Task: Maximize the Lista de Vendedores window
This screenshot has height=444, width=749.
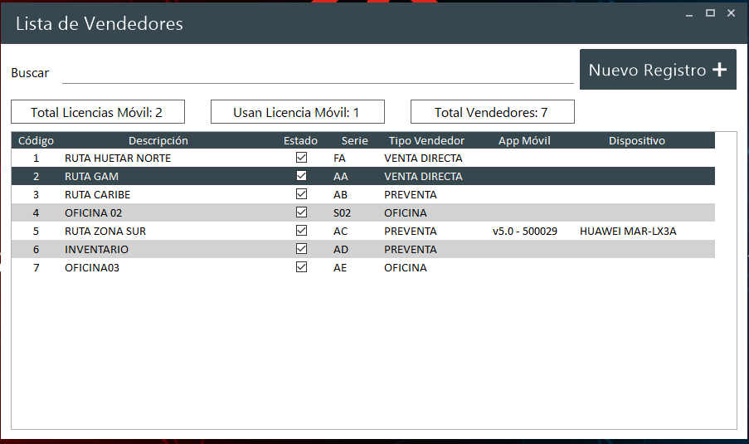Action: pos(710,13)
